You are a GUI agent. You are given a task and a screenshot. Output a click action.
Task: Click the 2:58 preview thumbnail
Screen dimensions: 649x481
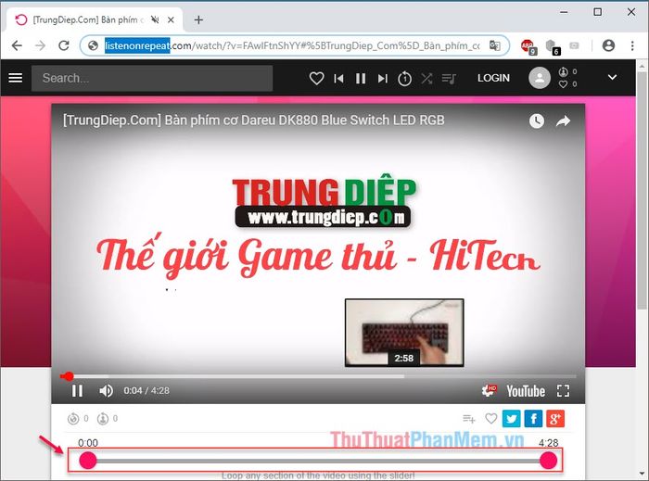point(404,333)
